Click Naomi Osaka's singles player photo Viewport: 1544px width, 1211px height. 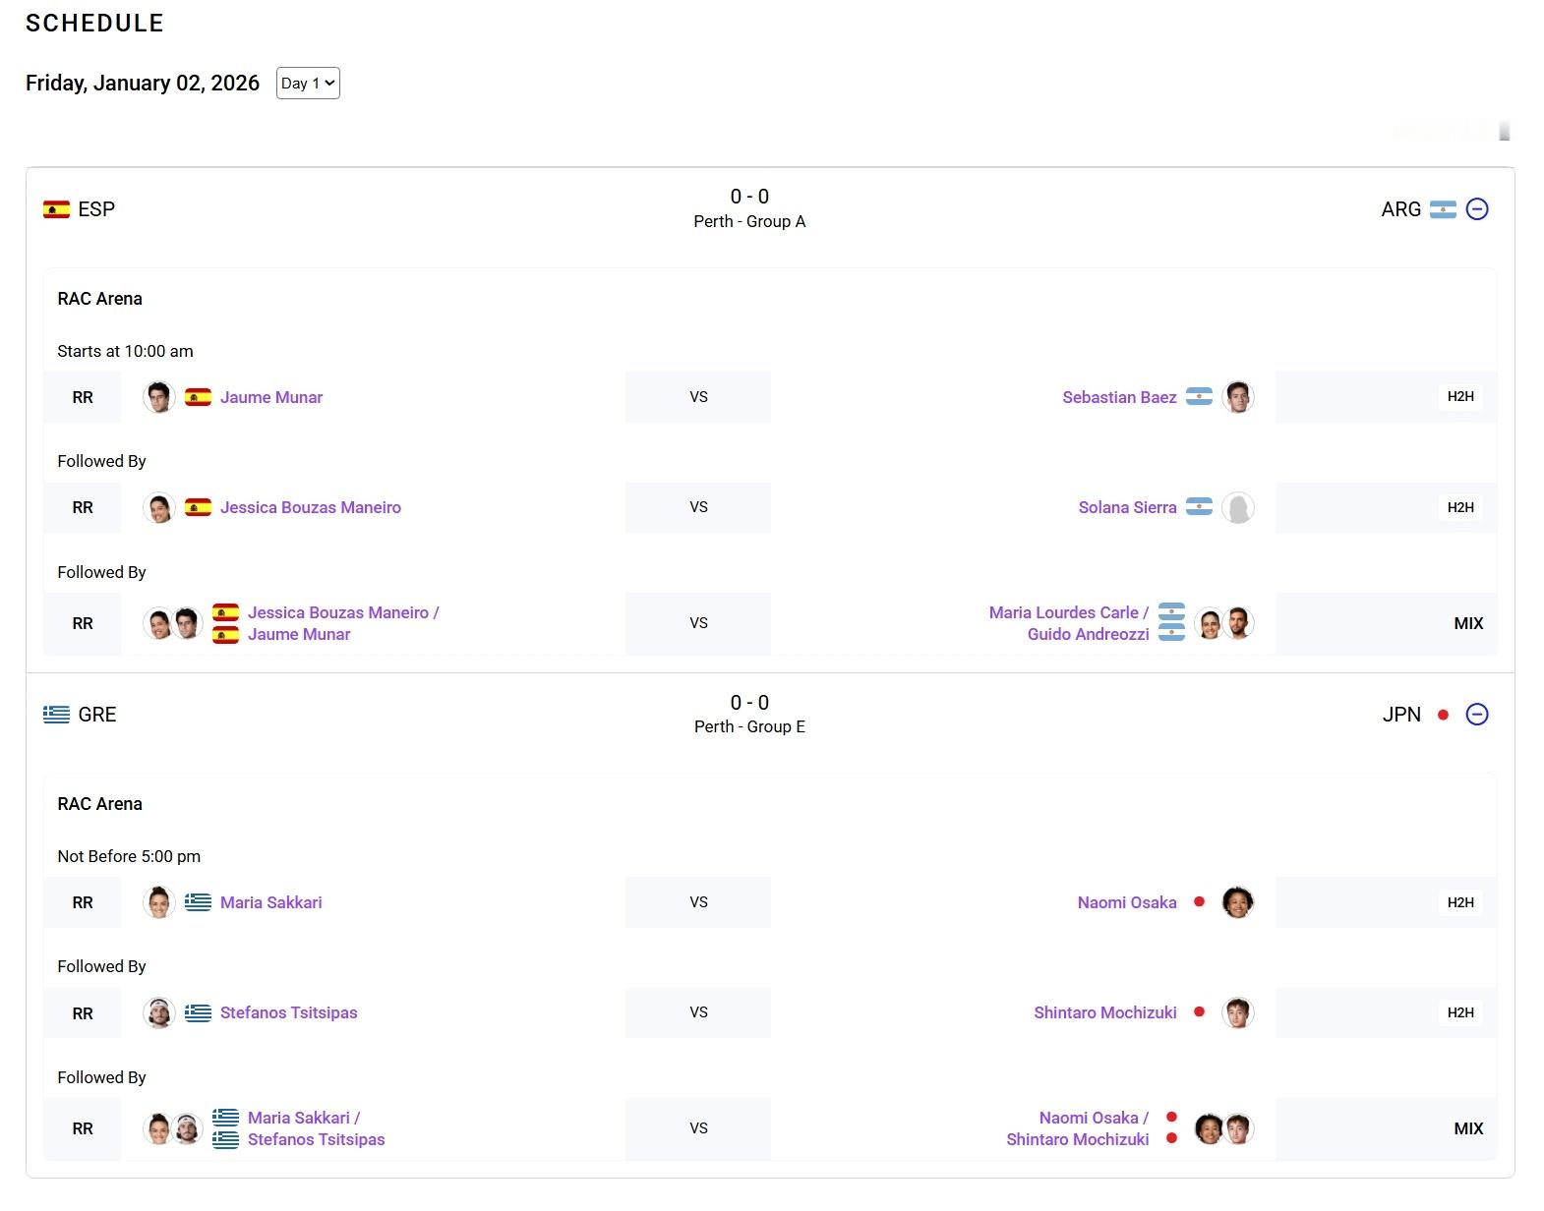[x=1238, y=902]
